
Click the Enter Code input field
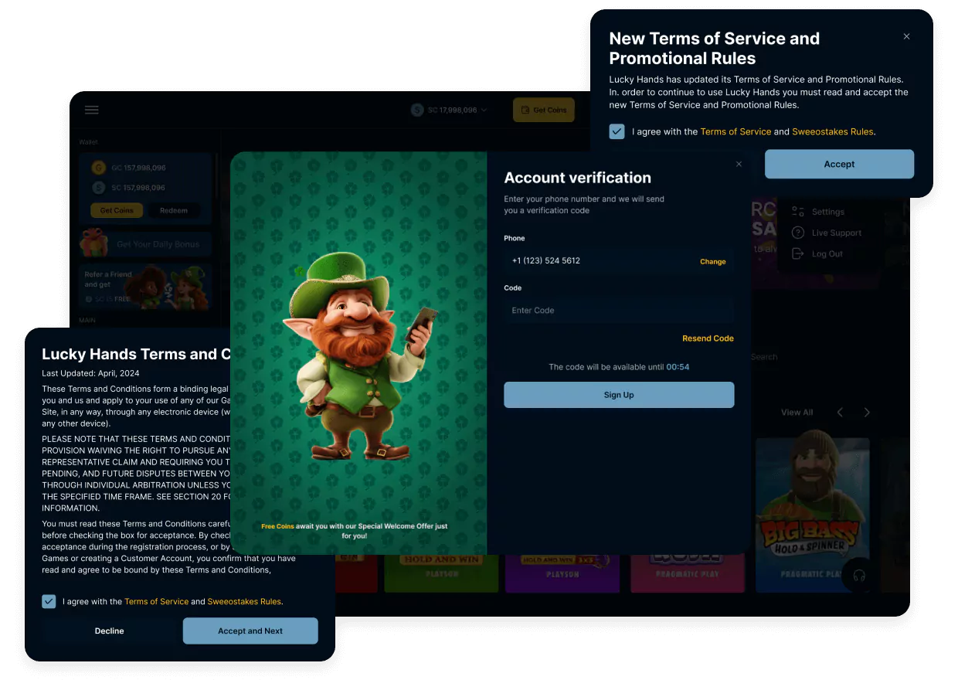(619, 311)
